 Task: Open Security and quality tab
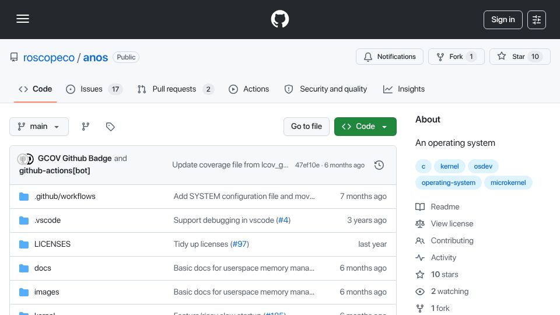coord(325,89)
